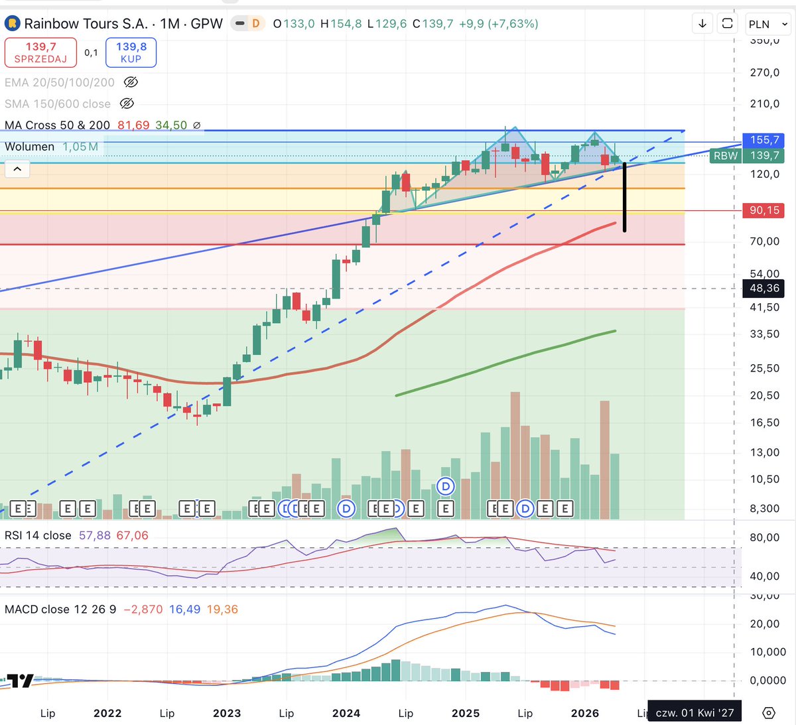Select the green 200-period moving average line
The width and height of the screenshot is (796, 725).
click(505, 362)
